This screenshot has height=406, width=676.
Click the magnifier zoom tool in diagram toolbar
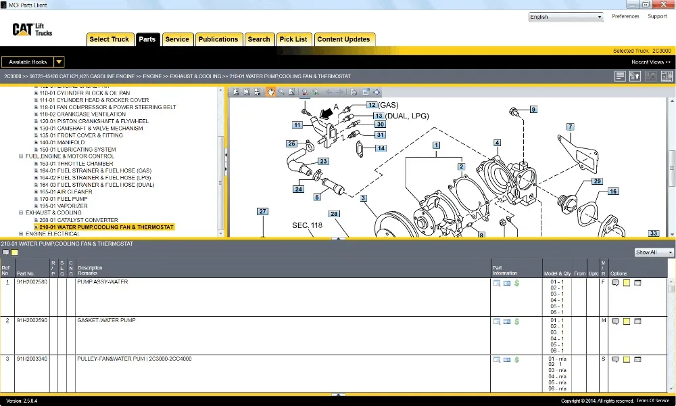coord(281,92)
